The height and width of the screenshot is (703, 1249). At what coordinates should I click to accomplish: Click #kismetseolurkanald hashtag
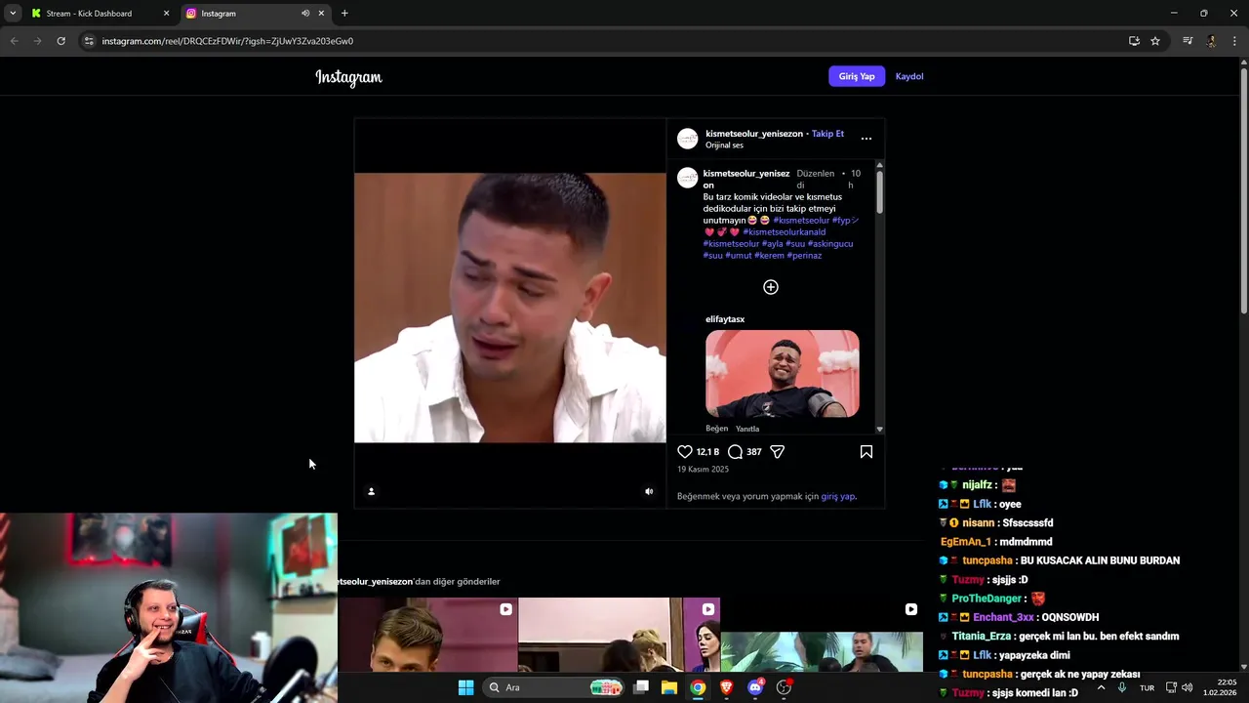tap(785, 232)
